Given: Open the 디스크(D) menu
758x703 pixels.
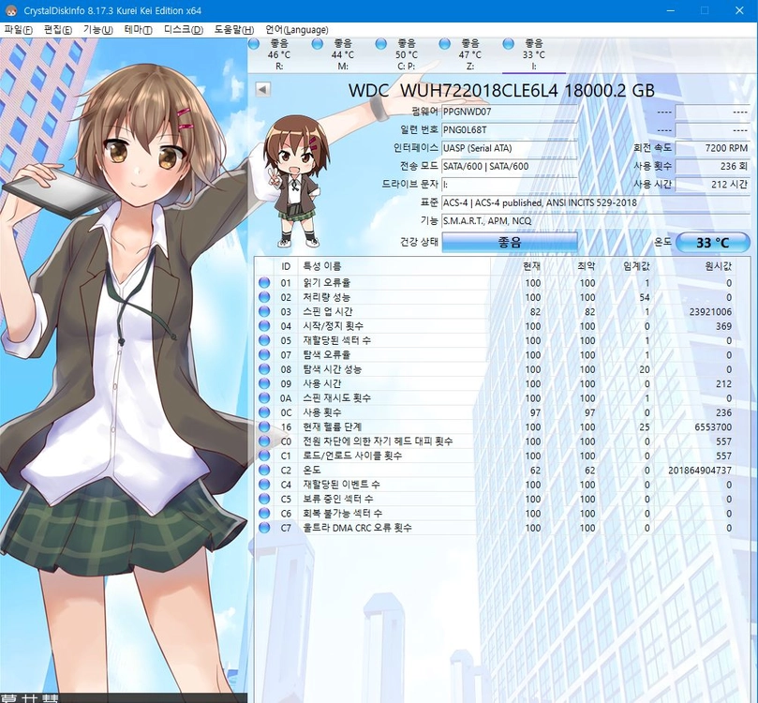Looking at the screenshot, I should click(x=184, y=30).
